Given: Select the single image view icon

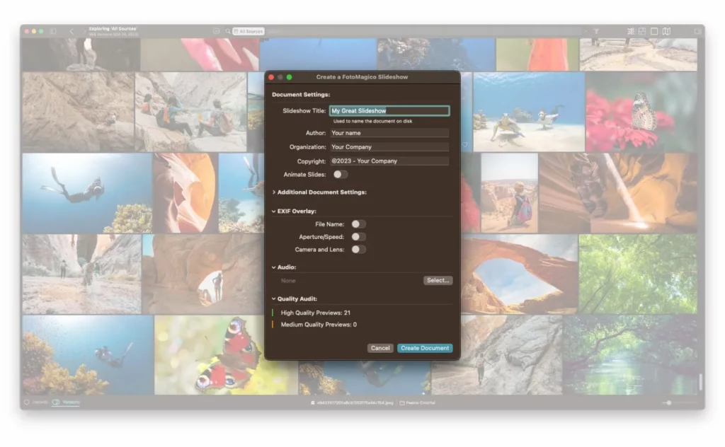Looking at the screenshot, I should click(654, 31).
